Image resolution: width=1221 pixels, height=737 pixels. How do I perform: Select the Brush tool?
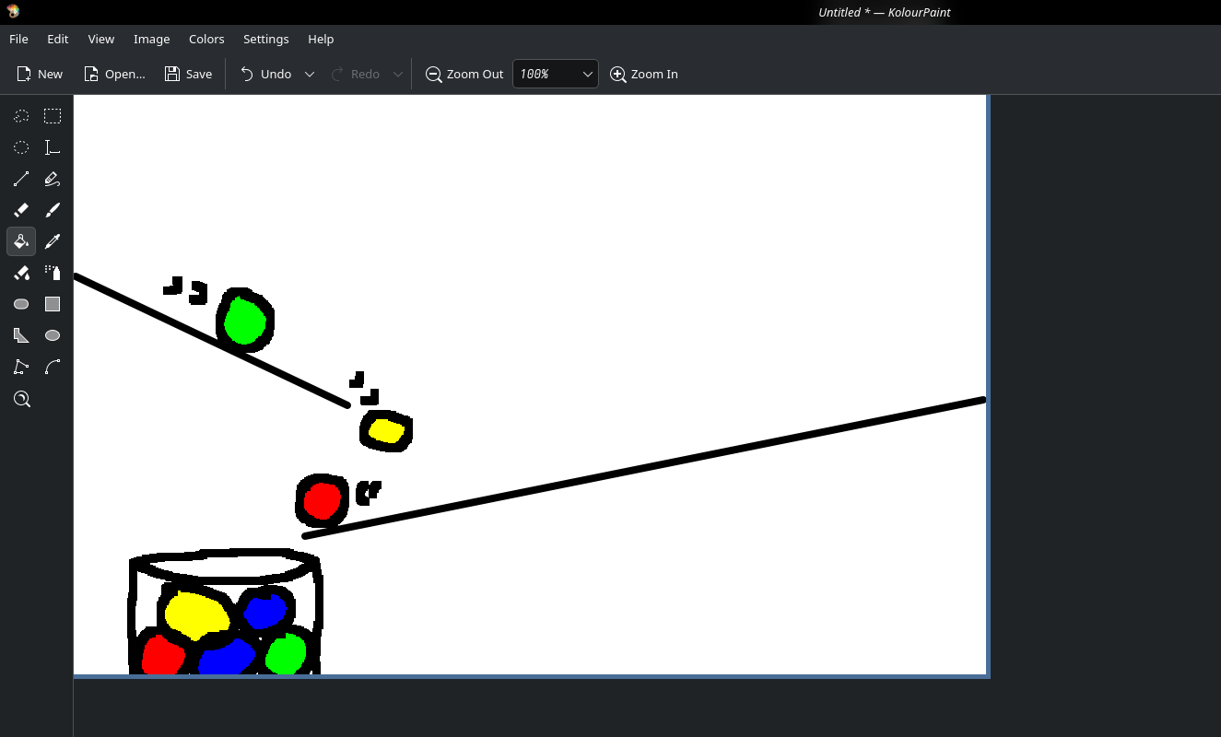pos(53,210)
